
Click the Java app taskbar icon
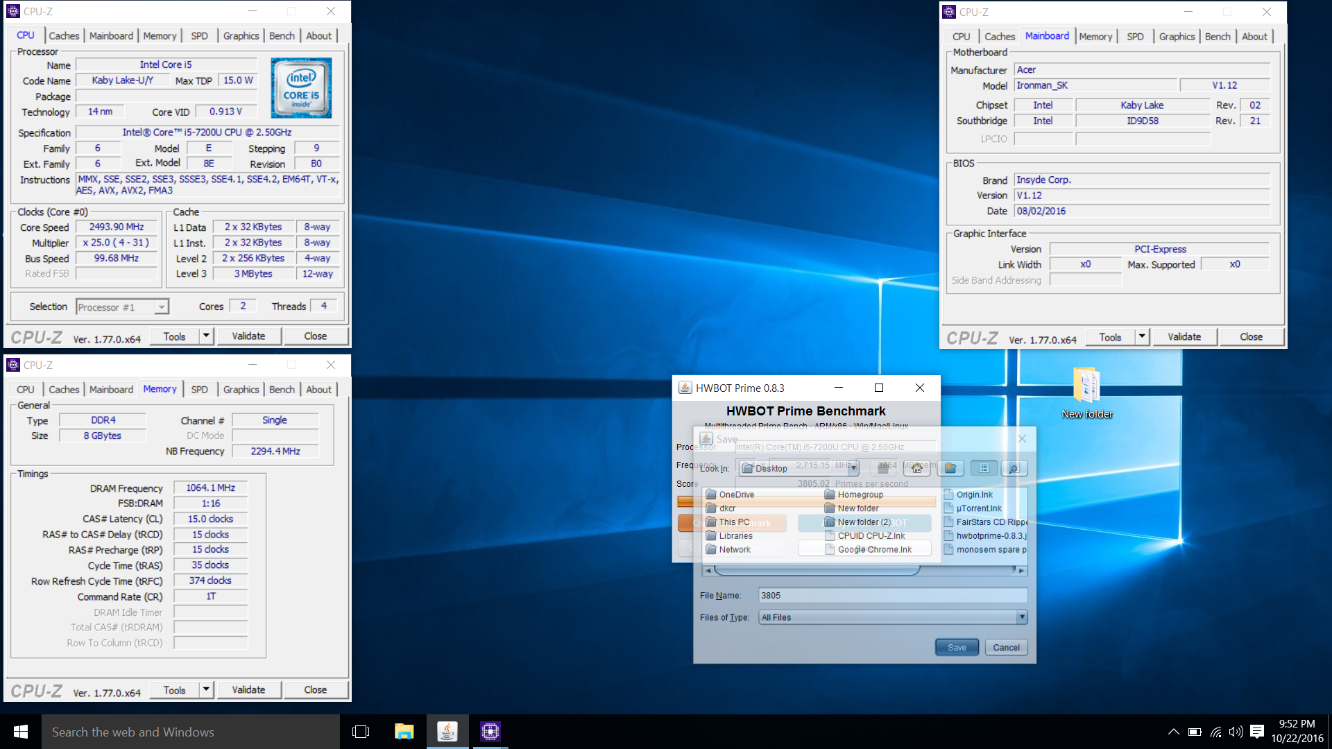tap(447, 732)
